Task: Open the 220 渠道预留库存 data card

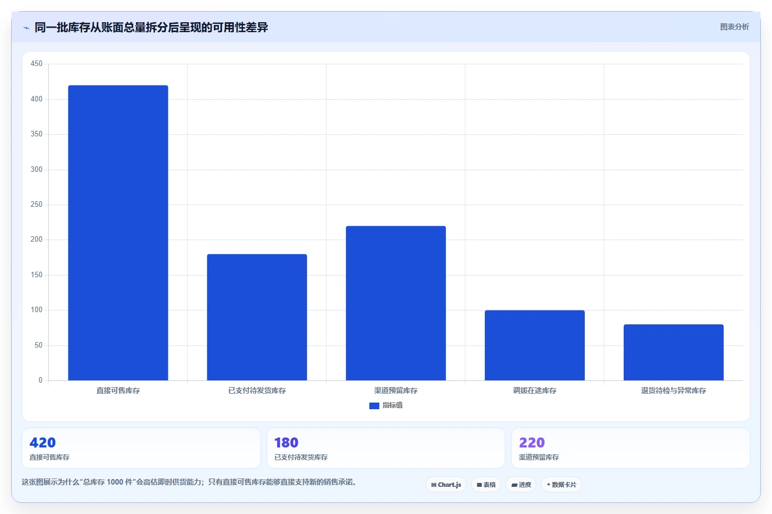Action: [630, 448]
